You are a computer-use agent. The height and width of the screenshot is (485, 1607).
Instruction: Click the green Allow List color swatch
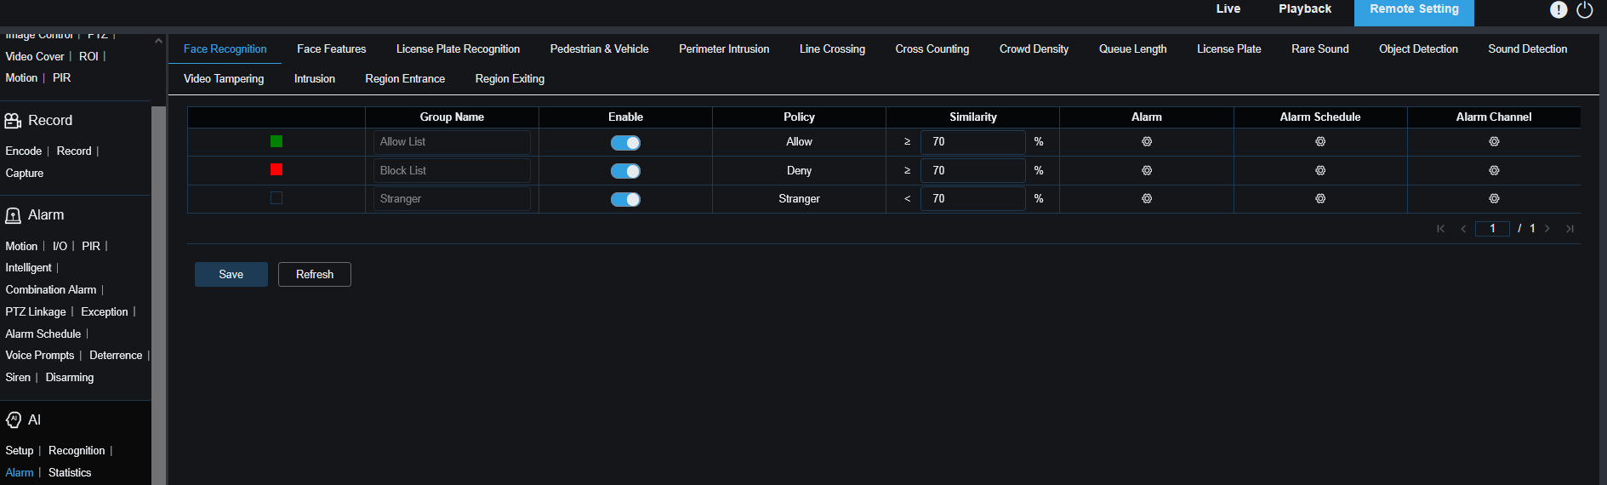click(x=276, y=141)
